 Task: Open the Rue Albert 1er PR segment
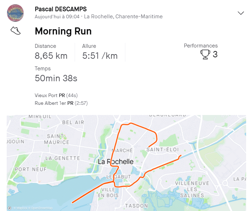61,103
